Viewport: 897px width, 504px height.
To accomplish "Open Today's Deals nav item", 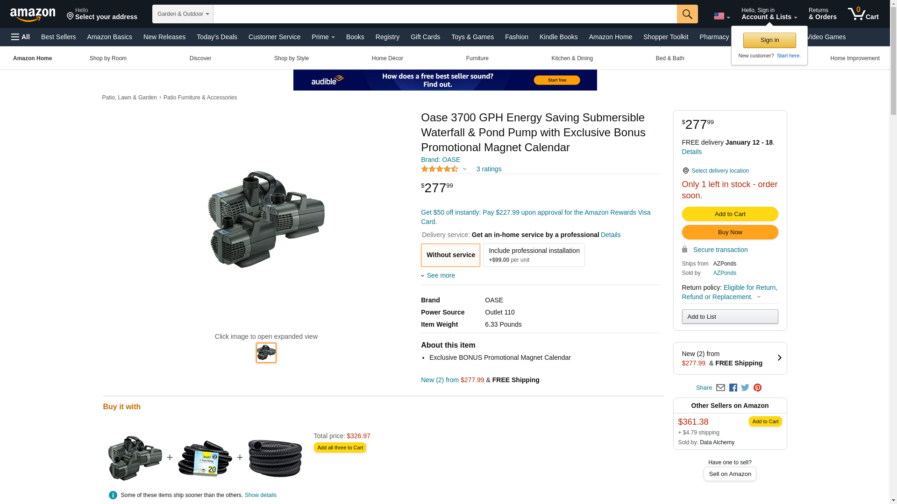I will click(217, 37).
